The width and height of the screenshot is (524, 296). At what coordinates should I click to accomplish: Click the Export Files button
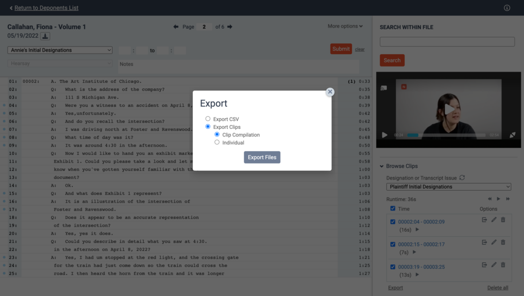261,157
